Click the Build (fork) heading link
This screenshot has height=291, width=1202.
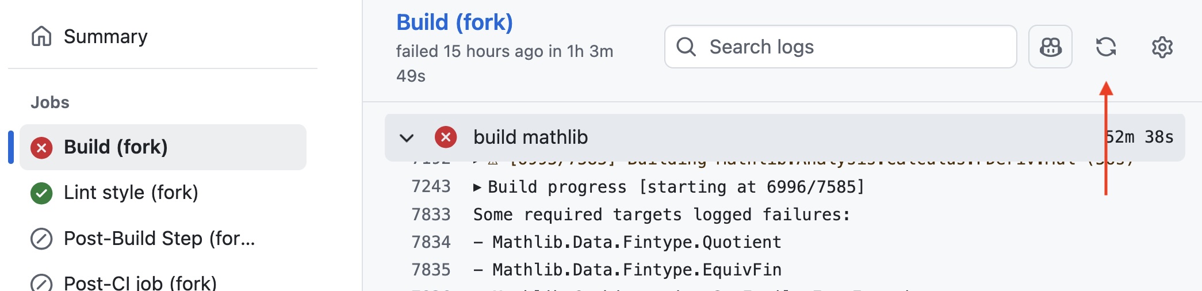454,22
